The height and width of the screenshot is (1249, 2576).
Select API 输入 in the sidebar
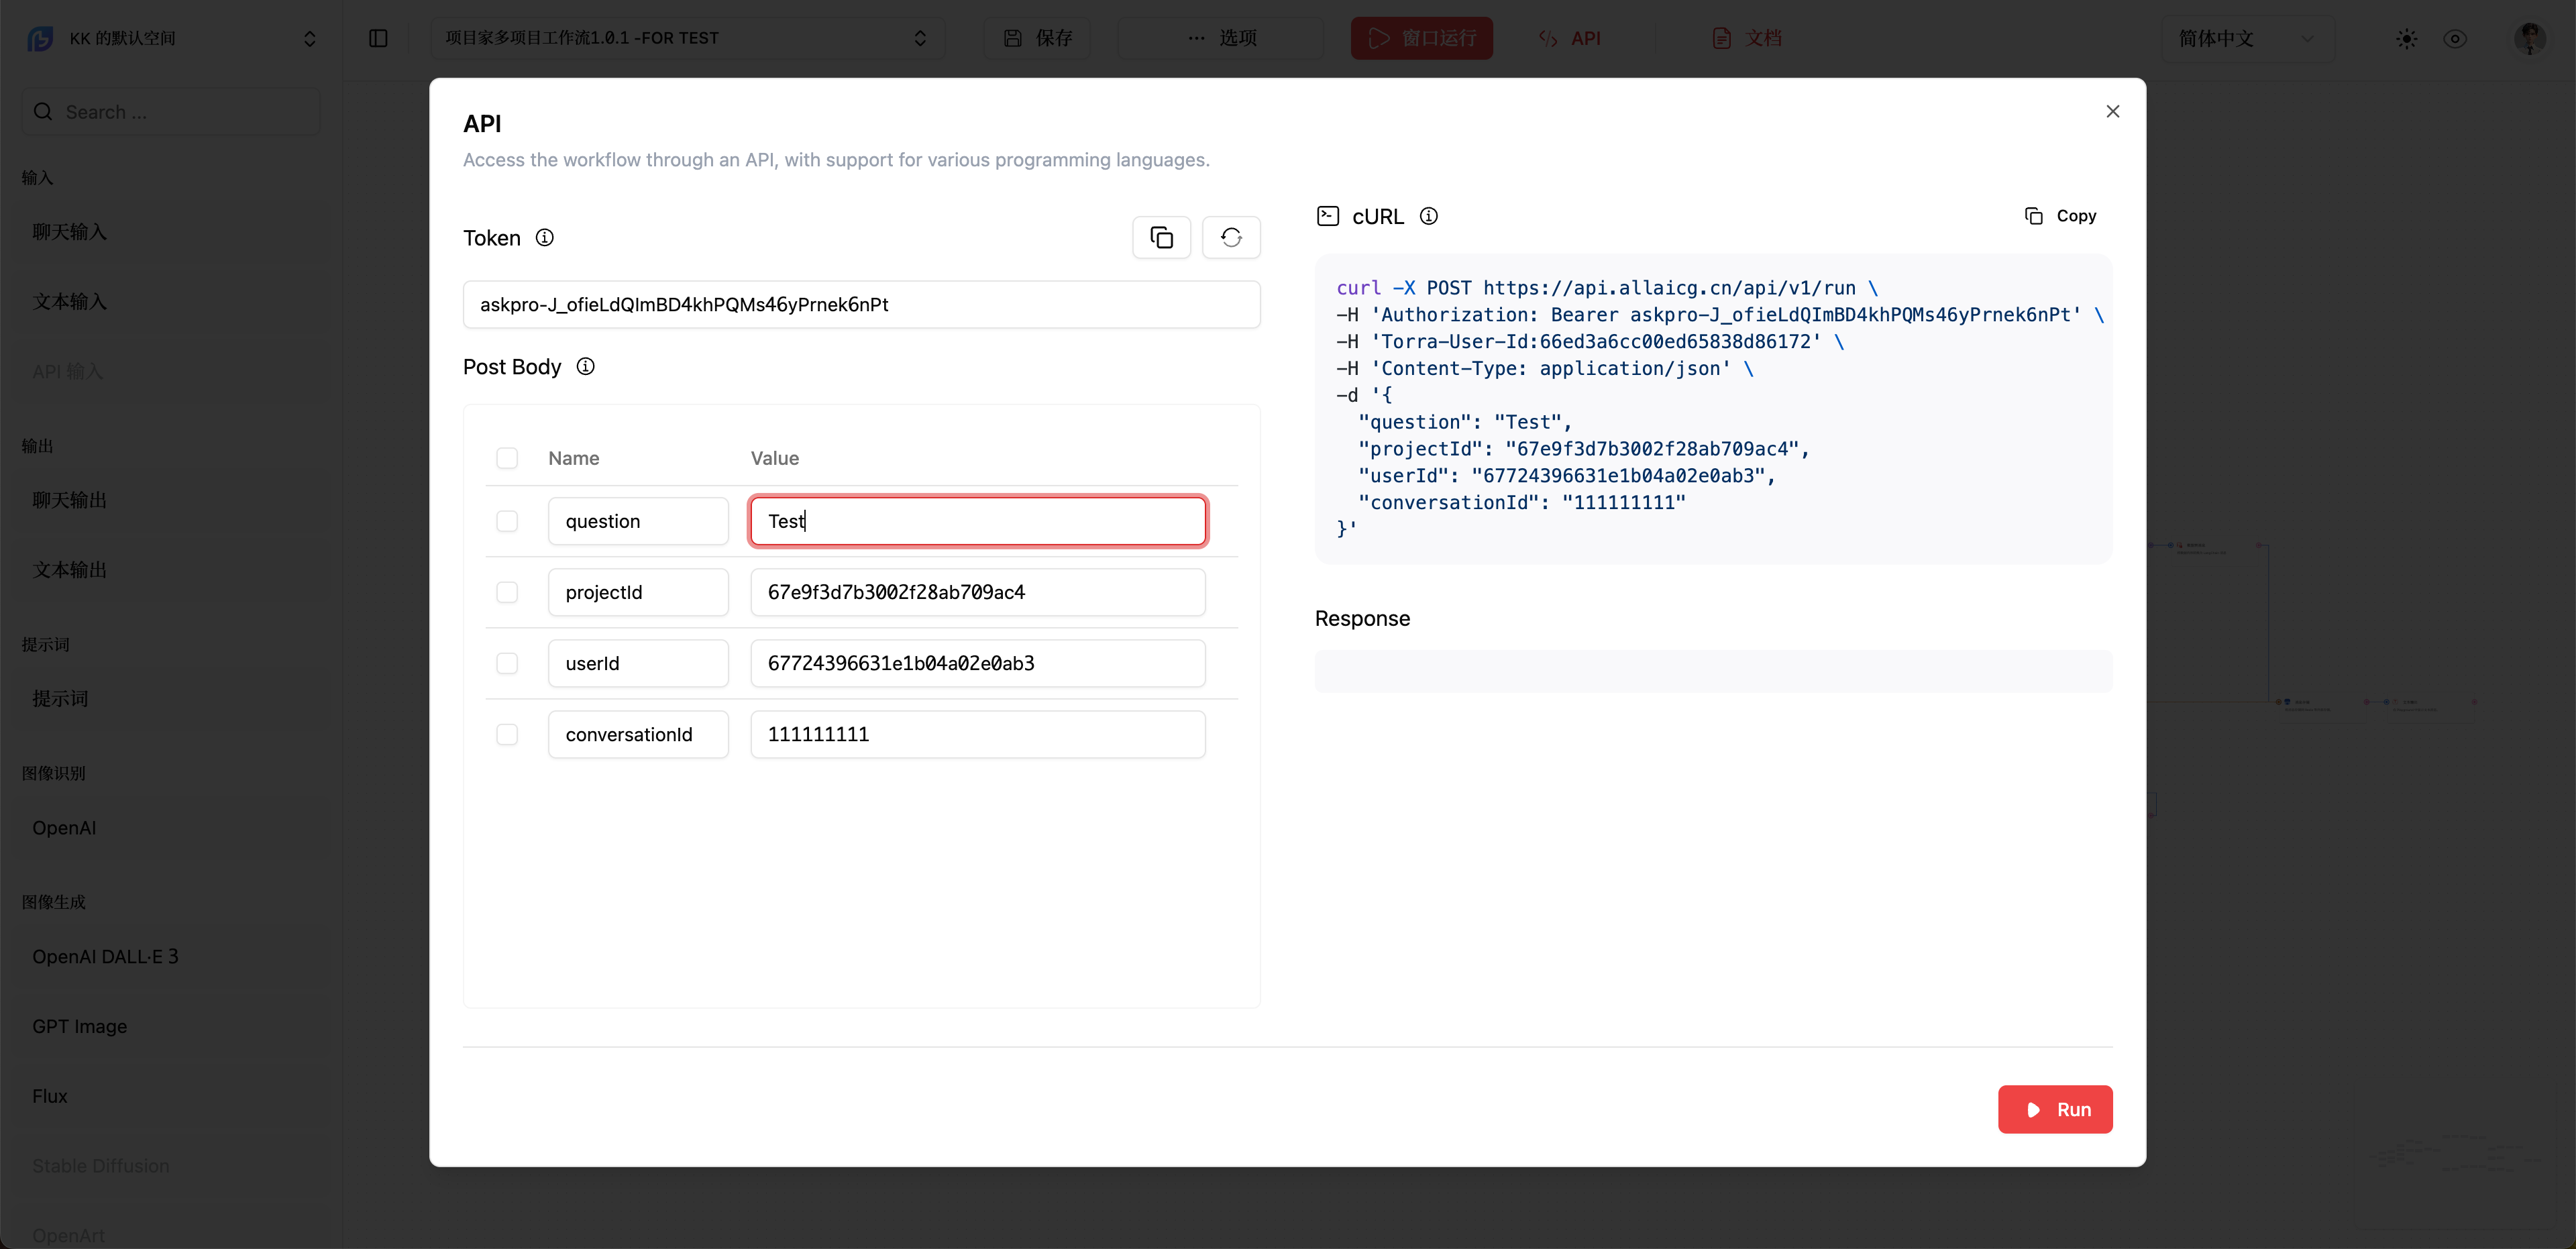(171, 372)
